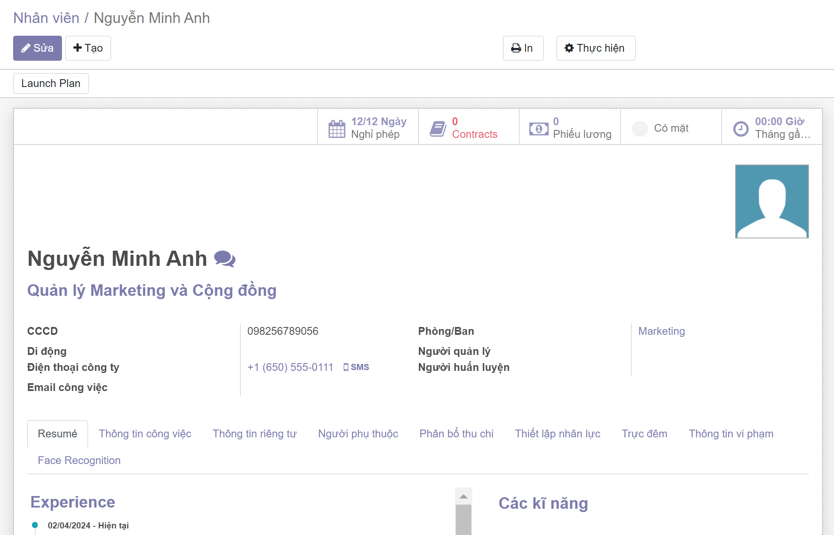The image size is (834, 535).
Task: Open the Thực hiện action dropdown
Action: point(596,48)
